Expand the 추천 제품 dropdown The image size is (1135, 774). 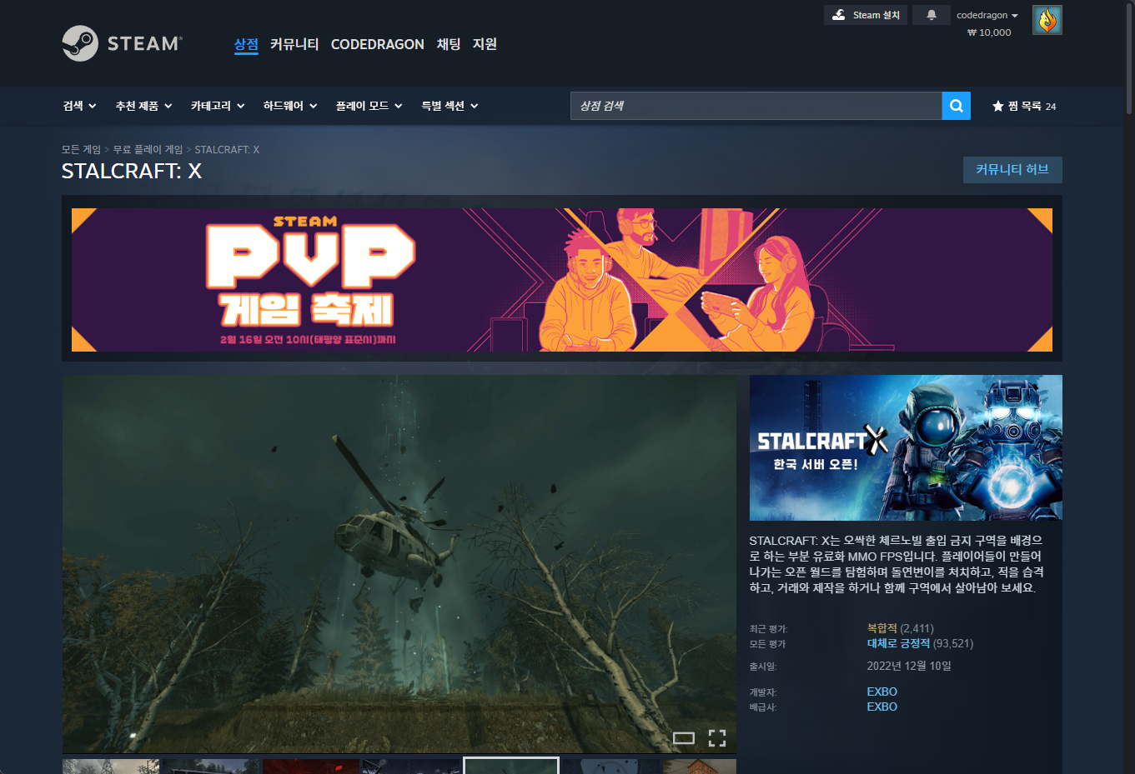(x=144, y=106)
